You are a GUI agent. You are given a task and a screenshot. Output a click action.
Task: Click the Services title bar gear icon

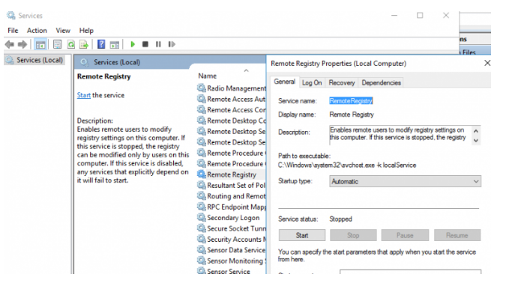click(11, 15)
